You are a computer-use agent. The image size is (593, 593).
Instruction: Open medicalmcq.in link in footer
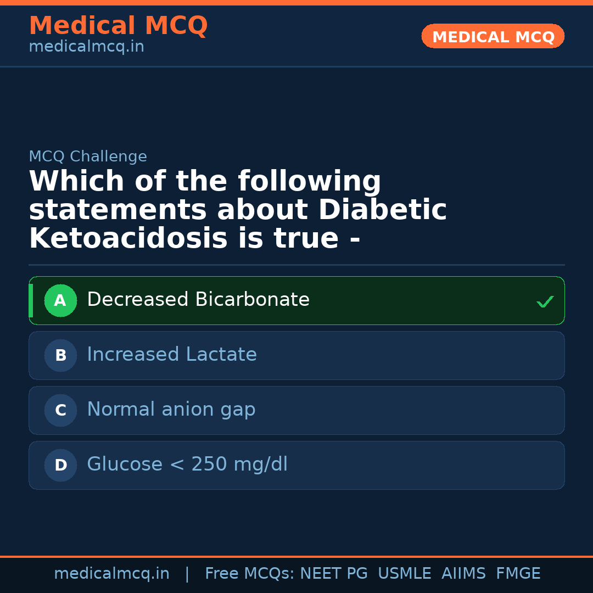pyautogui.click(x=111, y=574)
